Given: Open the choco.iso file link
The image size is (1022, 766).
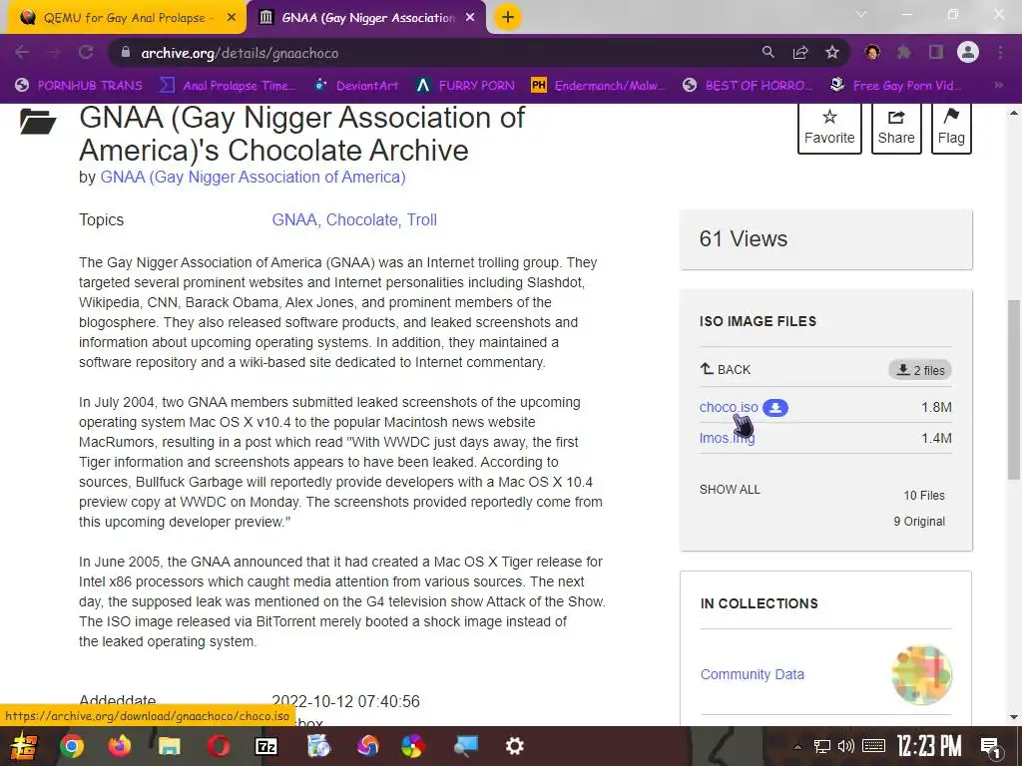Looking at the screenshot, I should [x=729, y=407].
